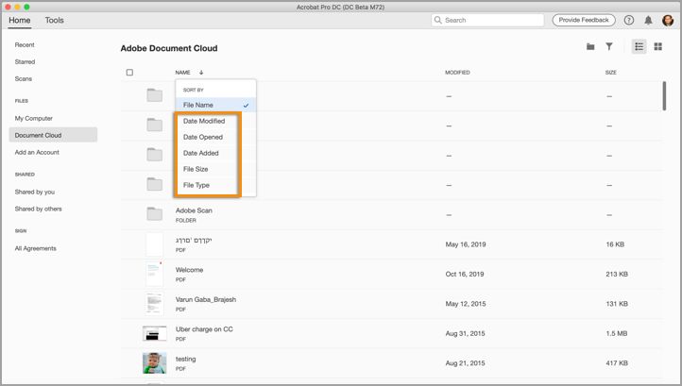
Task: Choose File Name sort option
Action: point(215,105)
